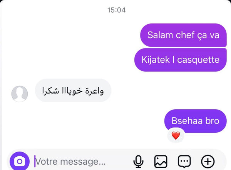
Task: Tap the word "casquette" in the message
Action: pos(198,60)
